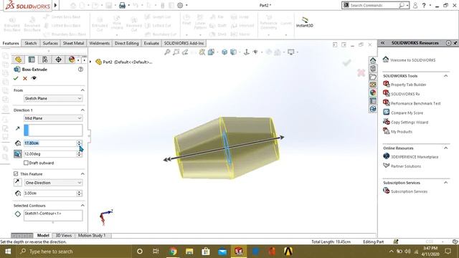Open SOLIDWORKS Resources home tab
The width and height of the screenshot is (459, 258).
[x=373, y=60]
